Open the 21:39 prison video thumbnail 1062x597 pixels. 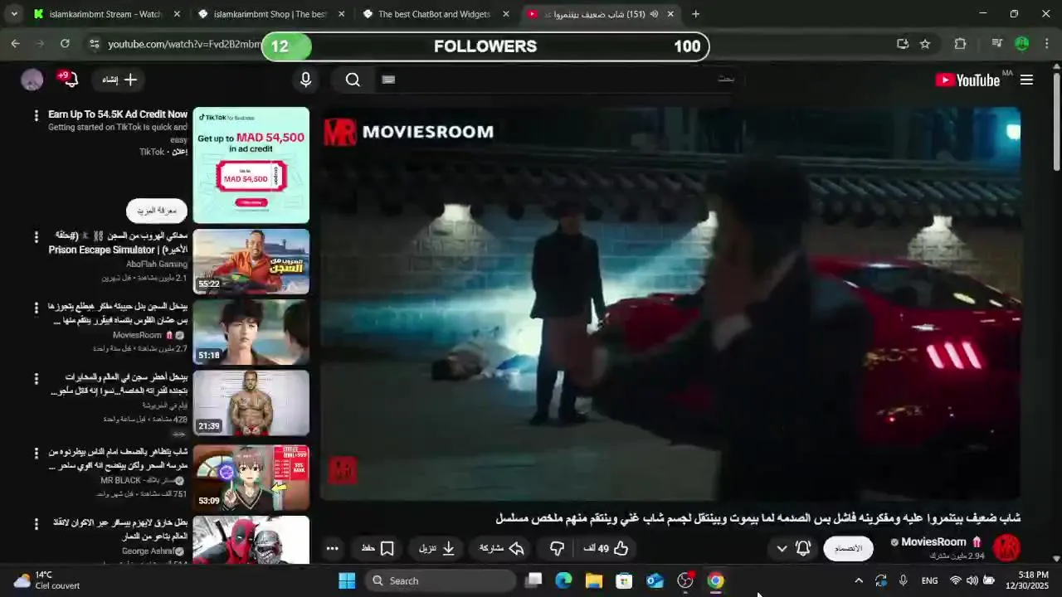click(251, 402)
